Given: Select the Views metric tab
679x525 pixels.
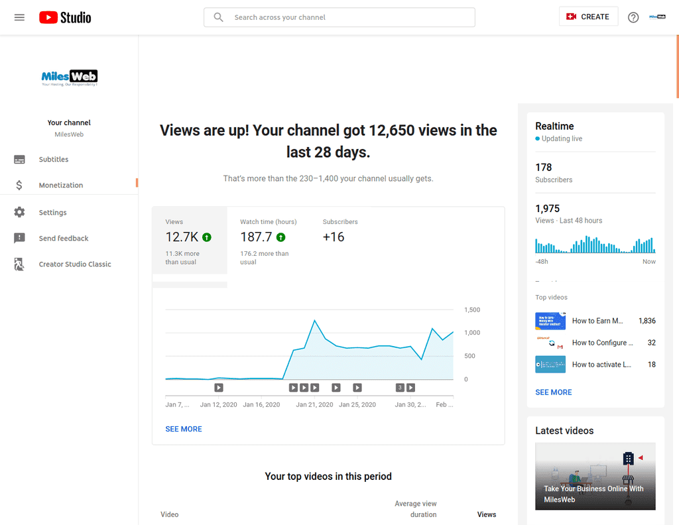Looking at the screenshot, I should (x=190, y=241).
